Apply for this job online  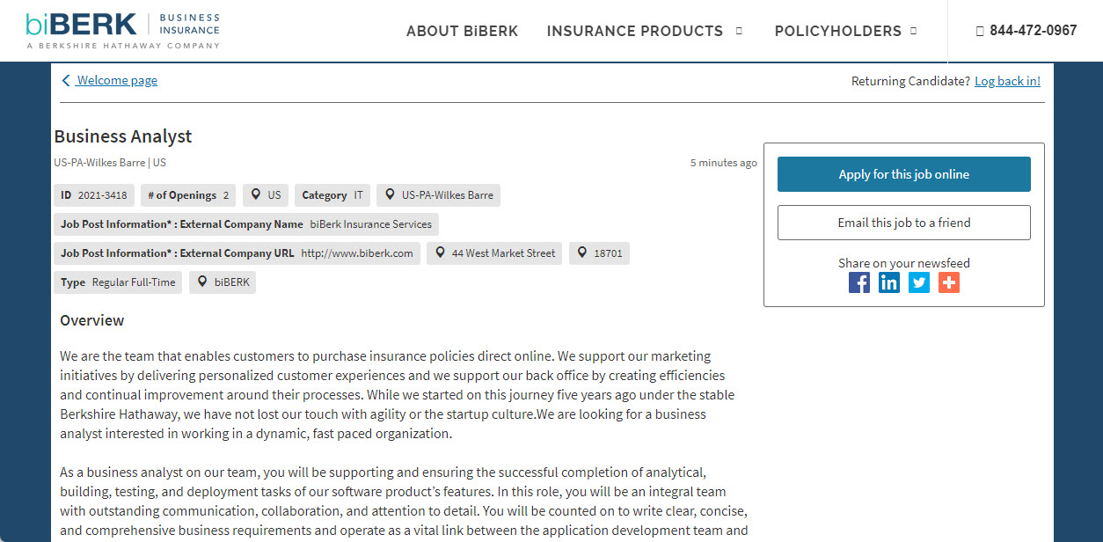tap(904, 174)
